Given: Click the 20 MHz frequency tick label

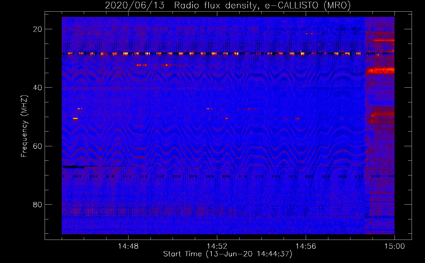Looking at the screenshot, I should coord(38,29).
